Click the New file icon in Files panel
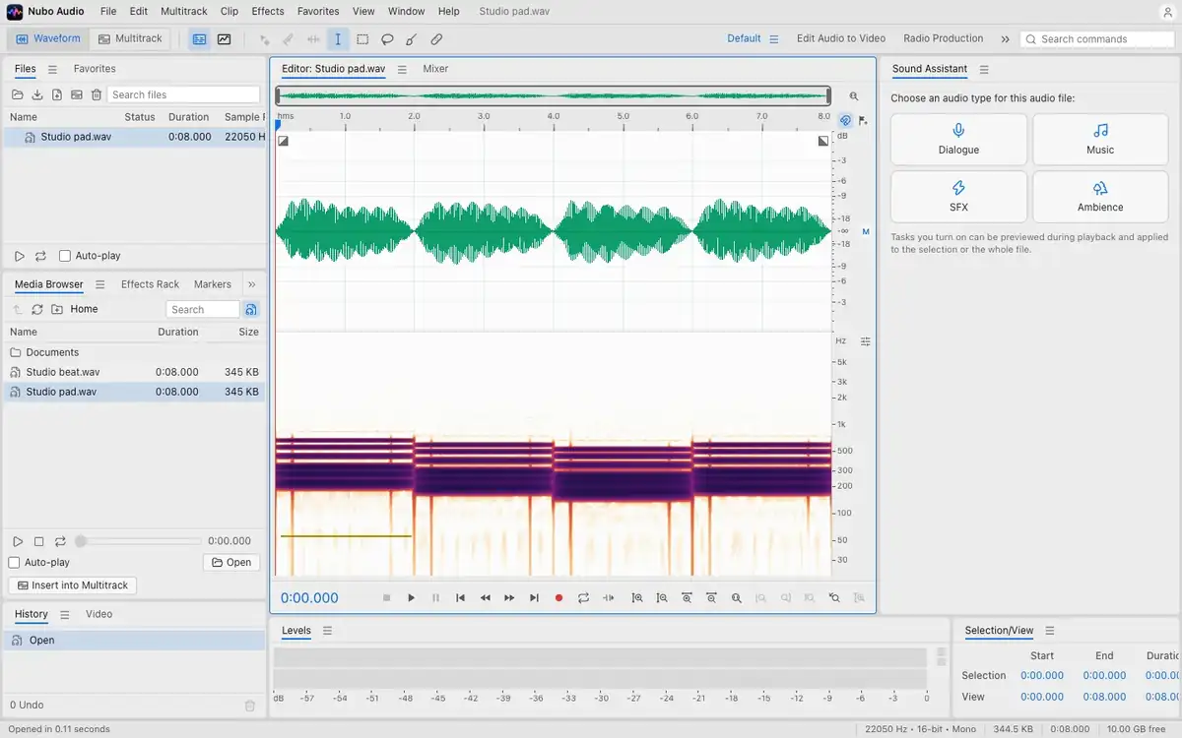This screenshot has width=1182, height=738. pos(57,94)
